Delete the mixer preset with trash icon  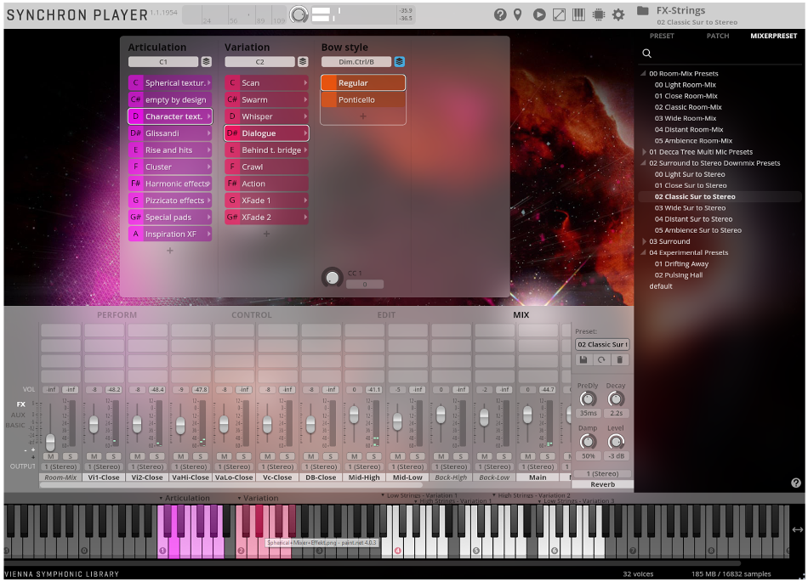pos(620,359)
